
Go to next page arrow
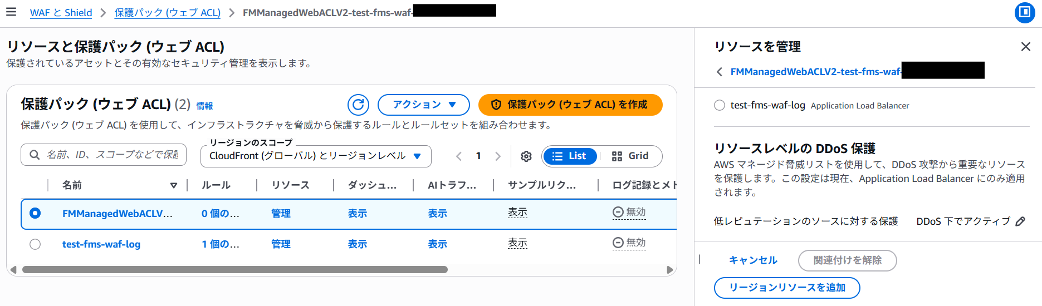[x=498, y=156]
